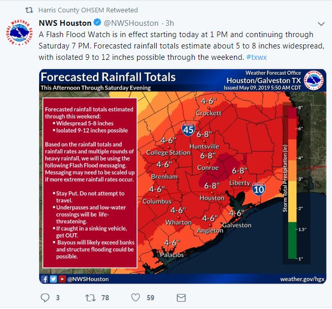
Task: Click the retweet count 78
Action: pos(105,298)
